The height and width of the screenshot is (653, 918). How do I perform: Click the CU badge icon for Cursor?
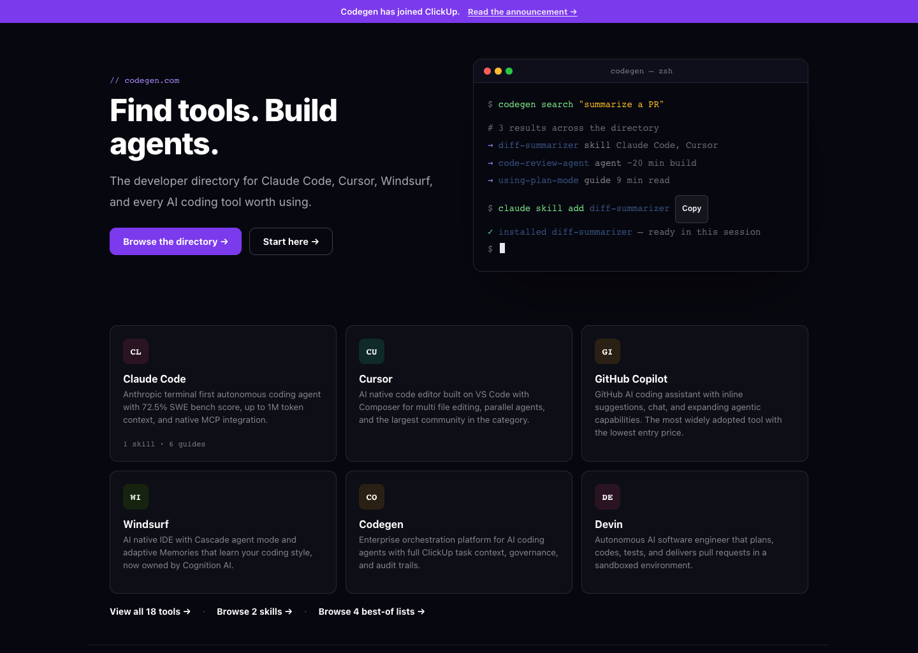coord(372,351)
